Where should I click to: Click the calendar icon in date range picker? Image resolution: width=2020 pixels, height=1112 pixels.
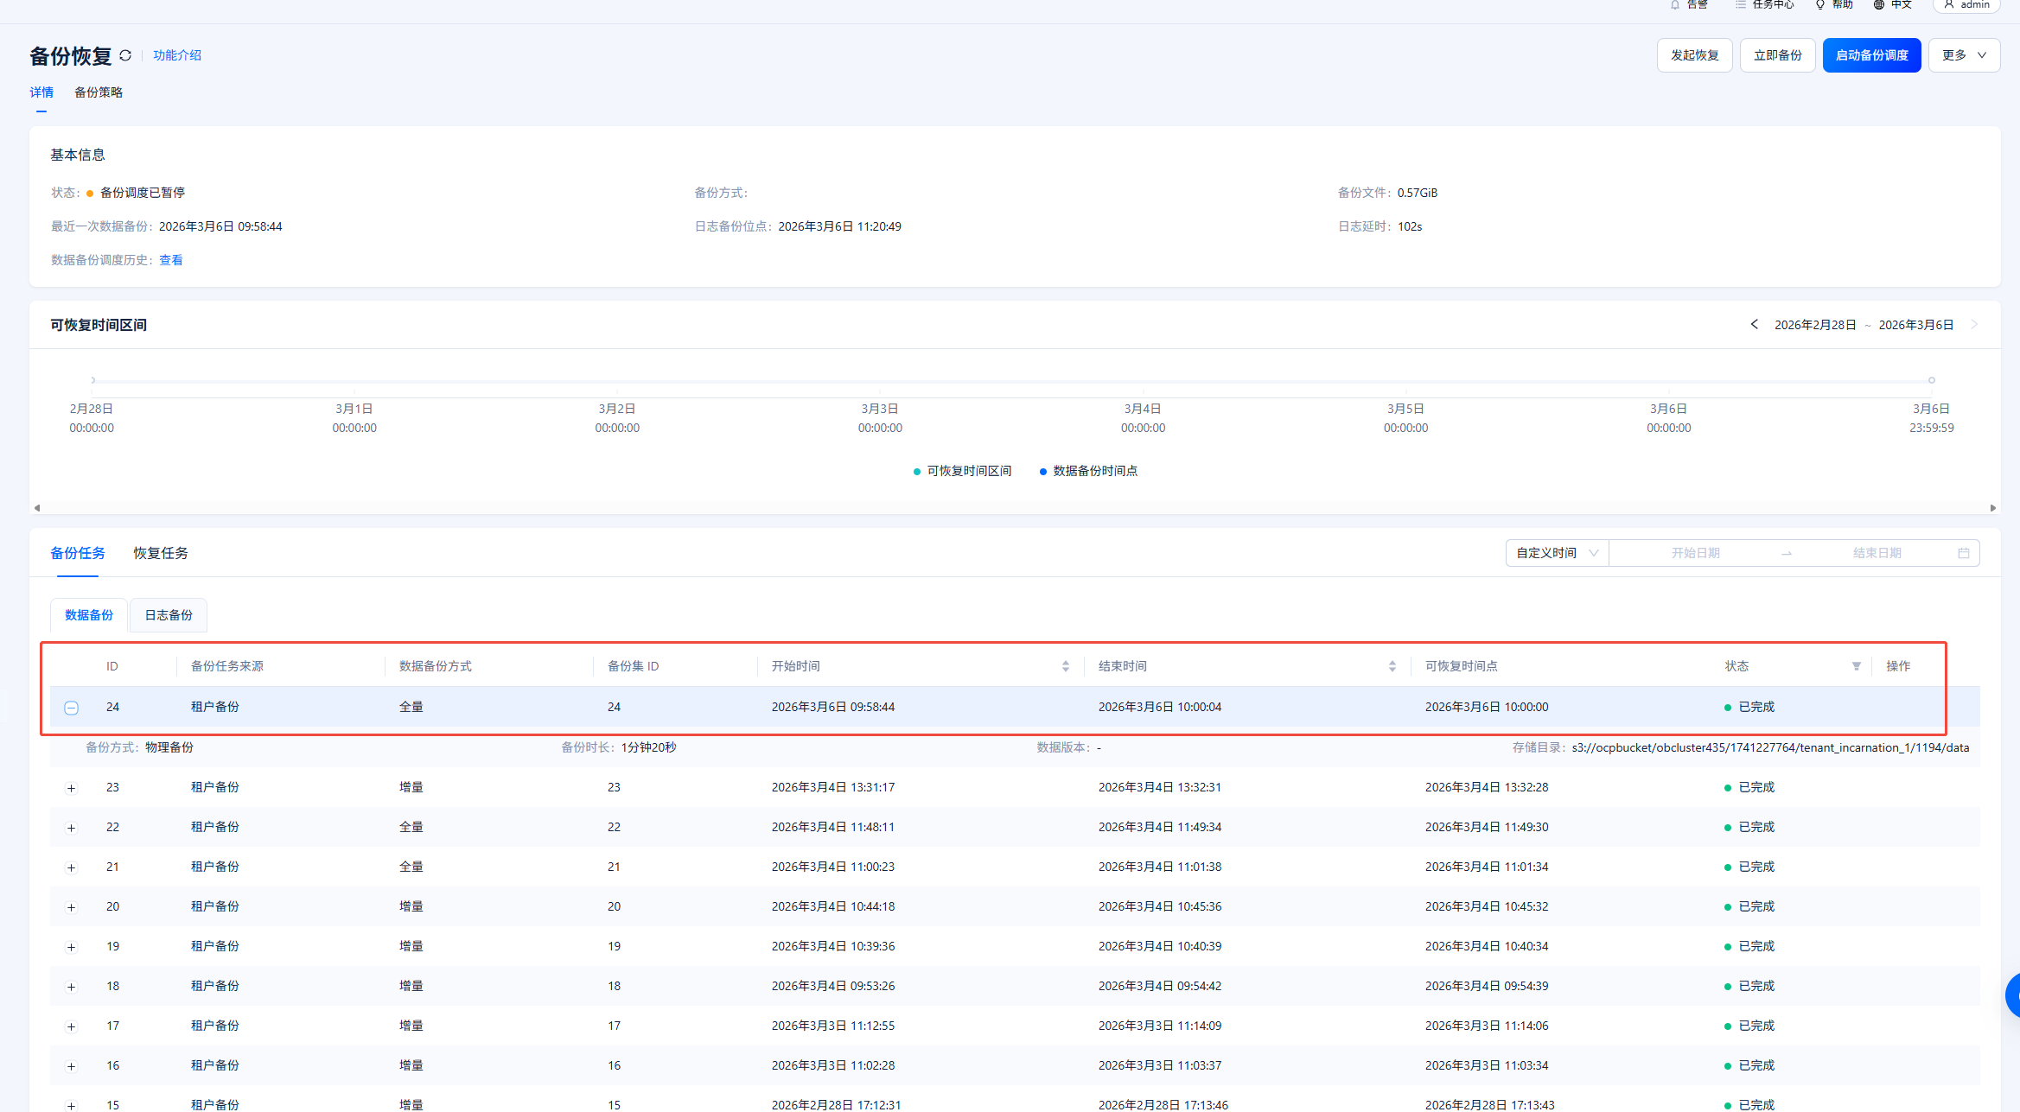tap(1963, 553)
